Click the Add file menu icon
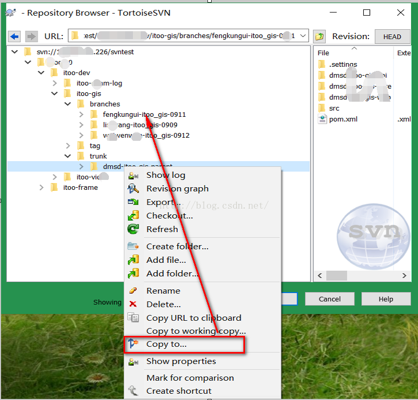The image size is (418, 400). [x=133, y=260]
